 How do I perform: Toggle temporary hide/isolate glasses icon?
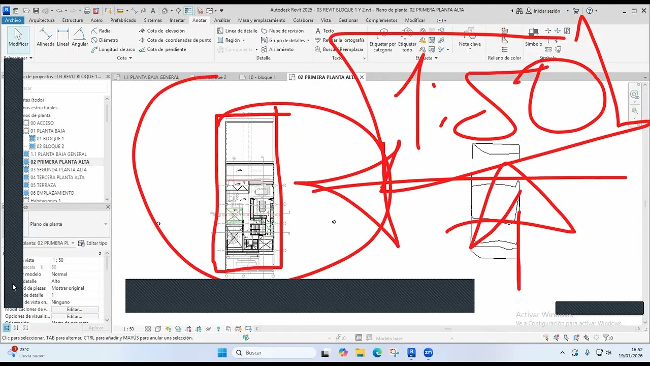[x=208, y=329]
